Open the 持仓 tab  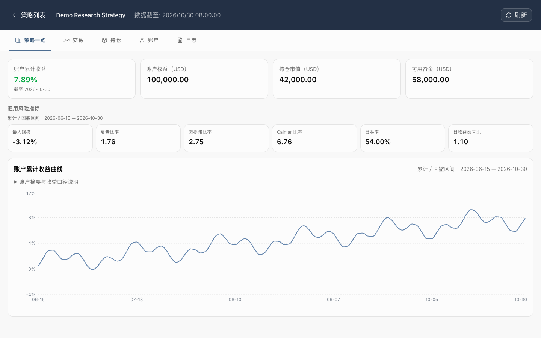[x=111, y=40]
